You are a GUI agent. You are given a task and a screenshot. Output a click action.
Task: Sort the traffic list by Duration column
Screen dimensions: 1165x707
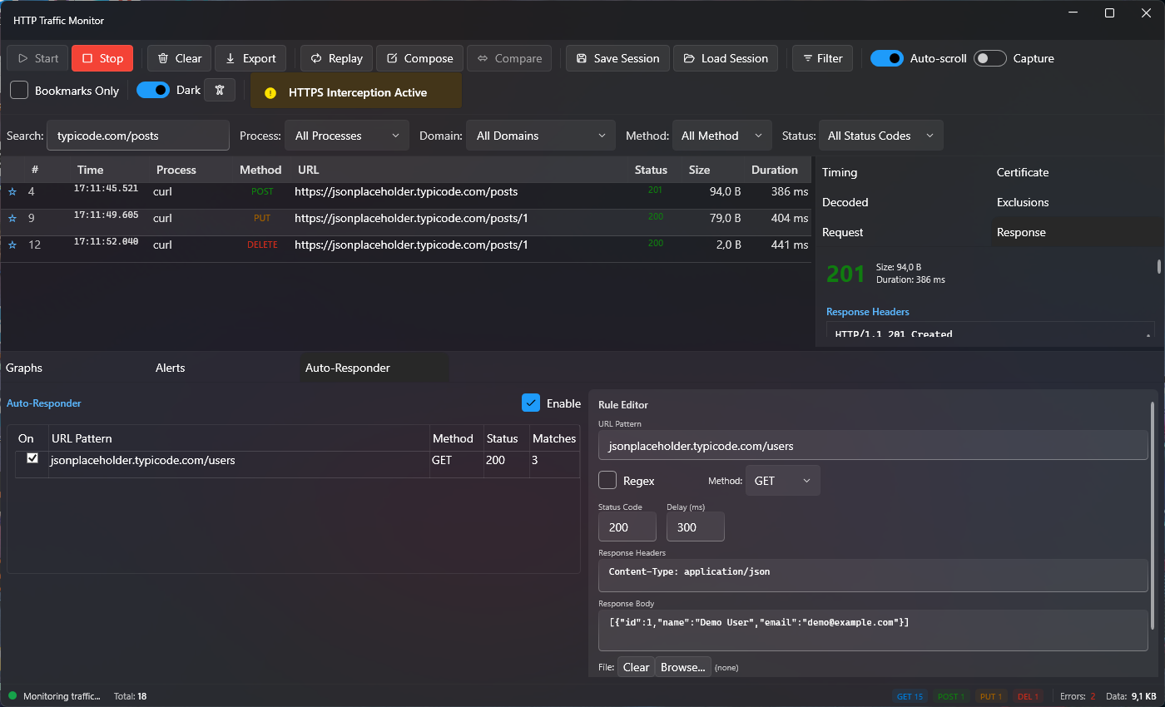pyautogui.click(x=774, y=170)
